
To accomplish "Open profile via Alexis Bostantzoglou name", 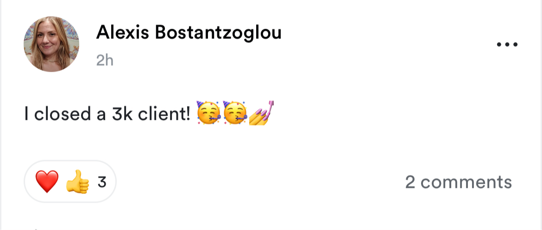I will (x=189, y=32).
